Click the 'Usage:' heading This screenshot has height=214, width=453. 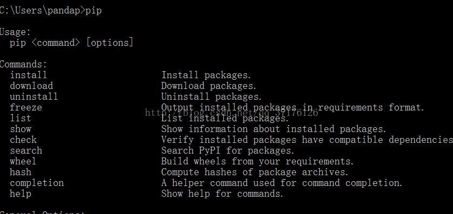(15, 32)
